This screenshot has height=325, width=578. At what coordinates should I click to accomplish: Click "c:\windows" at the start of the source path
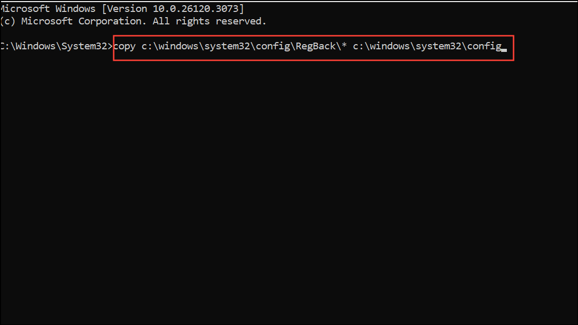tap(170, 46)
